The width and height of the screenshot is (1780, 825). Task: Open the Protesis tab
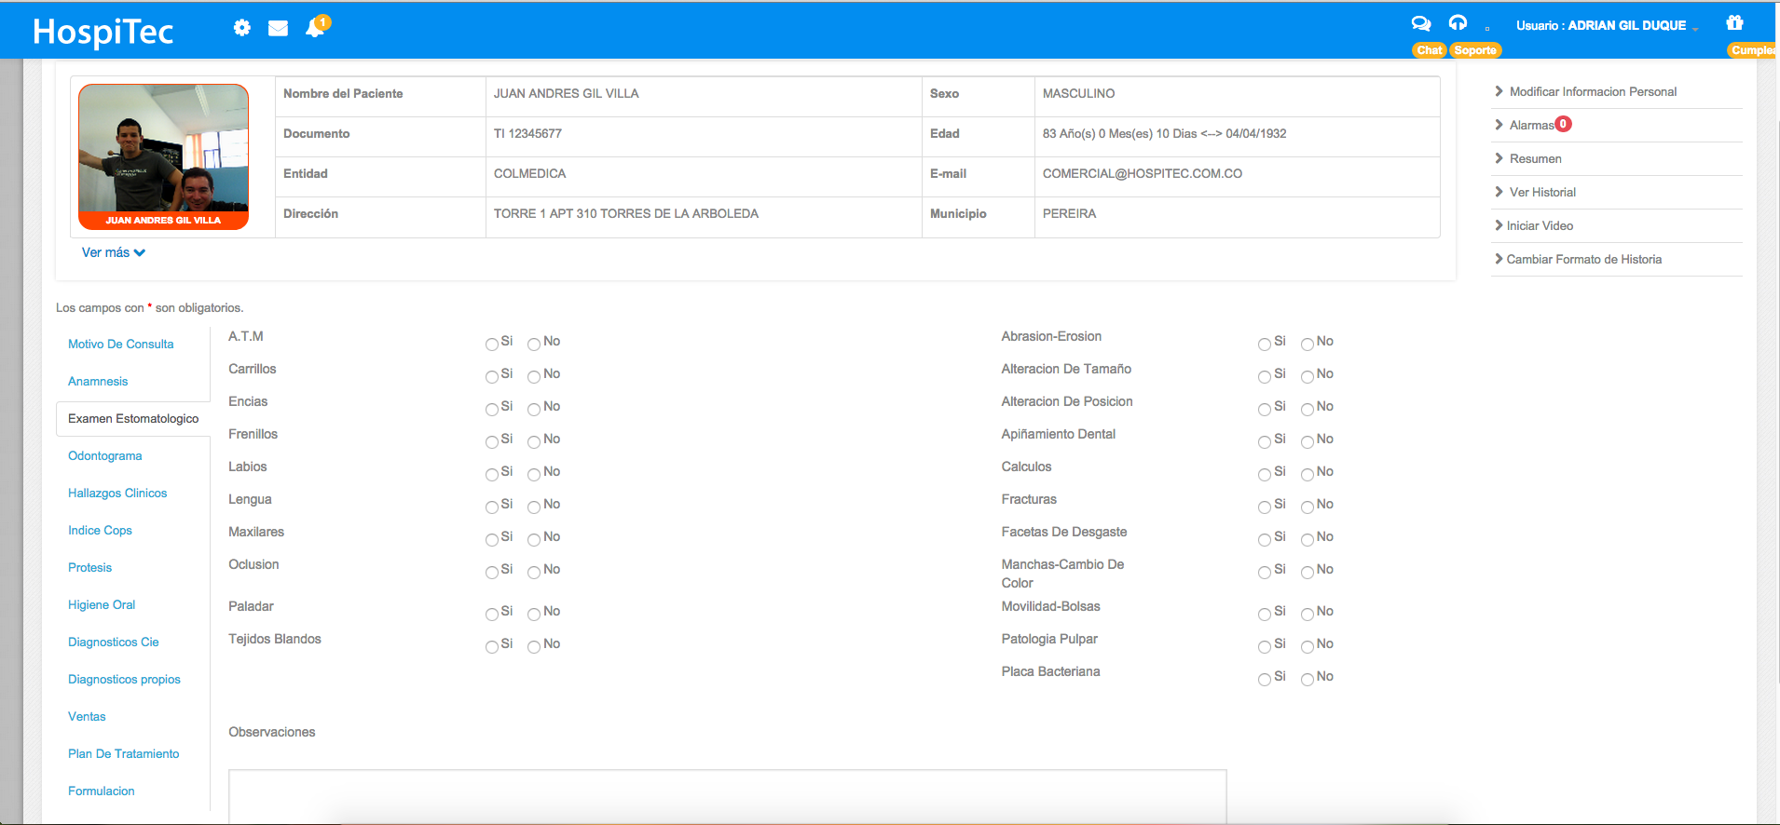(x=89, y=567)
